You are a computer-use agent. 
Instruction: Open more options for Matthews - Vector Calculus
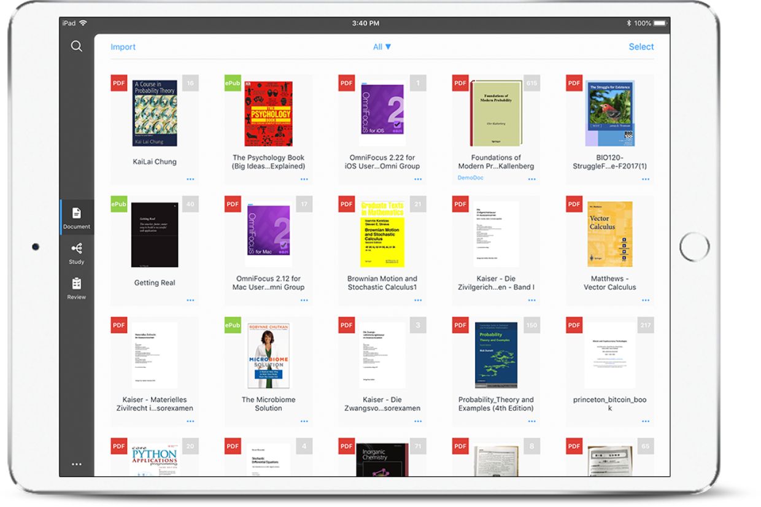pyautogui.click(x=646, y=300)
